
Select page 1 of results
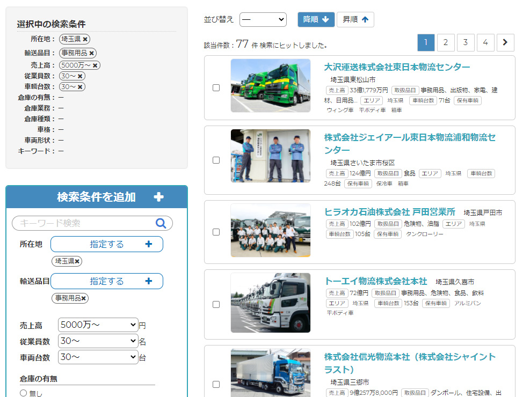tap(426, 42)
